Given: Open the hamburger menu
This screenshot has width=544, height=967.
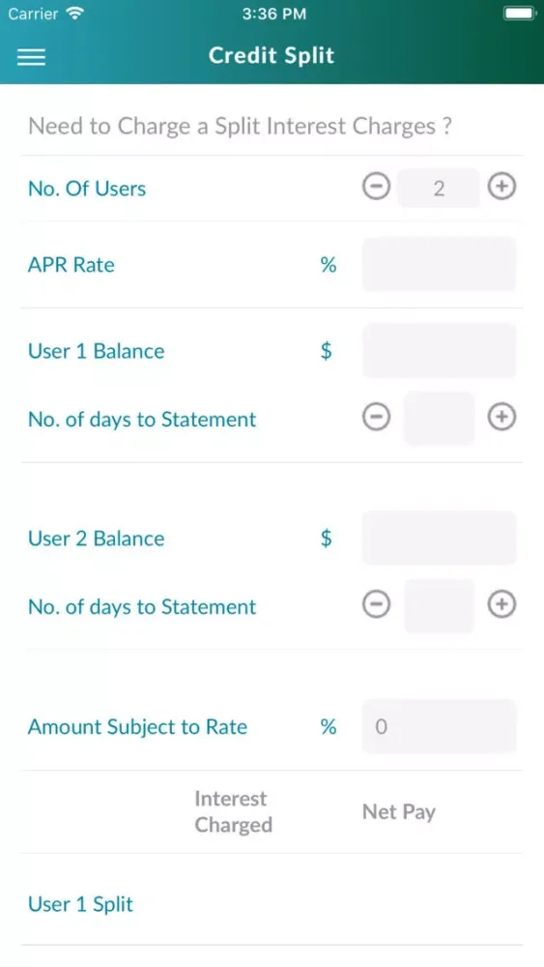Looking at the screenshot, I should point(31,57).
